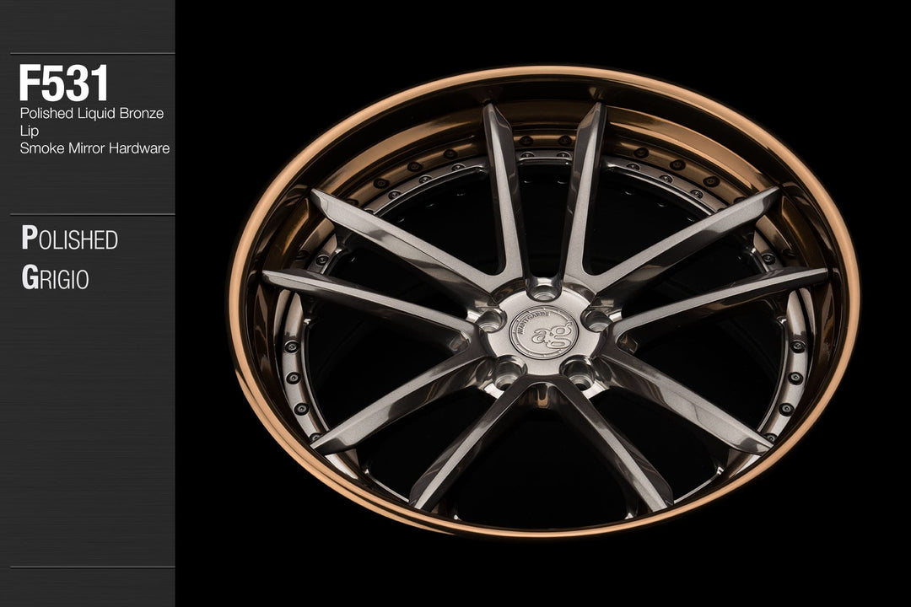Viewport: 911px width, 607px height.
Task: Click the 'Smoke Mirror Hardware' text
Action: tap(95, 148)
